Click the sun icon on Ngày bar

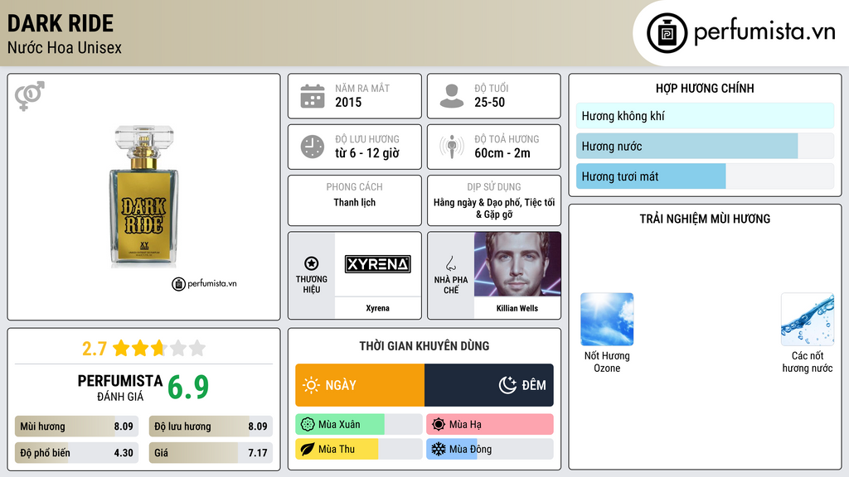pos(311,385)
